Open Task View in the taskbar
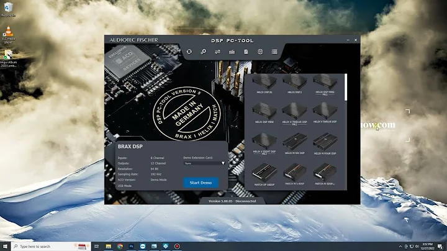This screenshot has height=251, width=447. point(97,246)
